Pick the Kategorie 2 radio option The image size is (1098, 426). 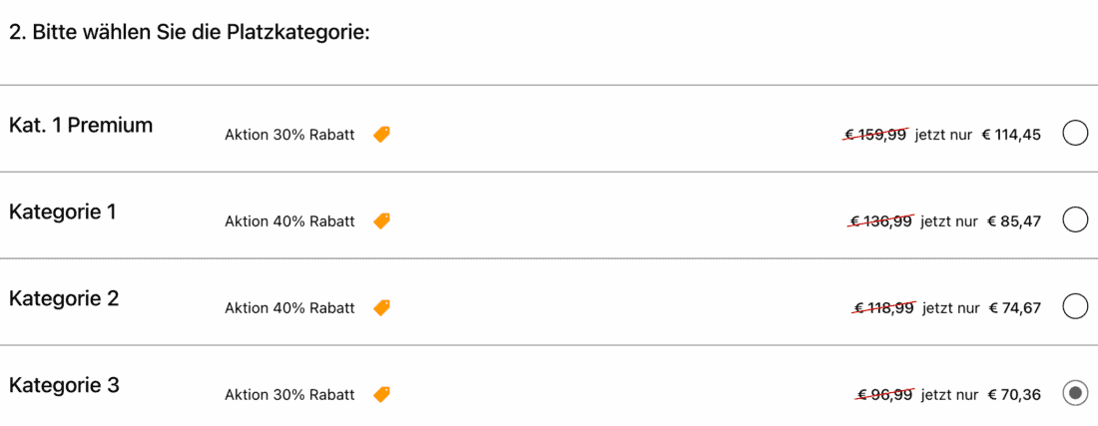(1075, 307)
